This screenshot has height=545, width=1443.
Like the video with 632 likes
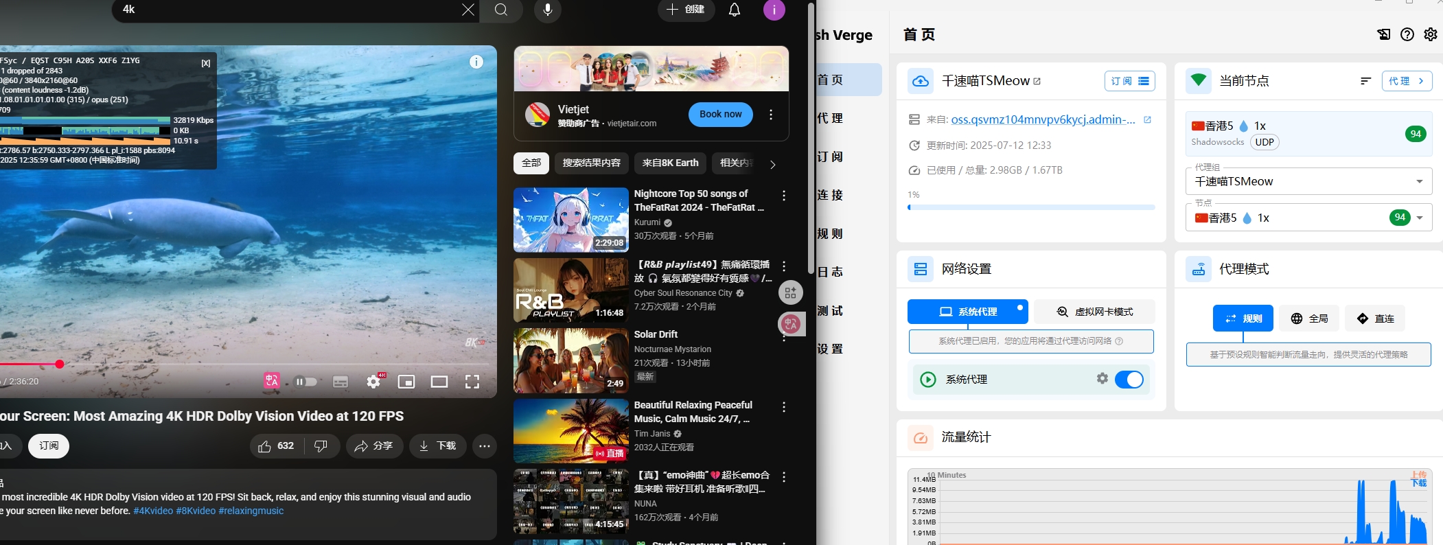276,446
